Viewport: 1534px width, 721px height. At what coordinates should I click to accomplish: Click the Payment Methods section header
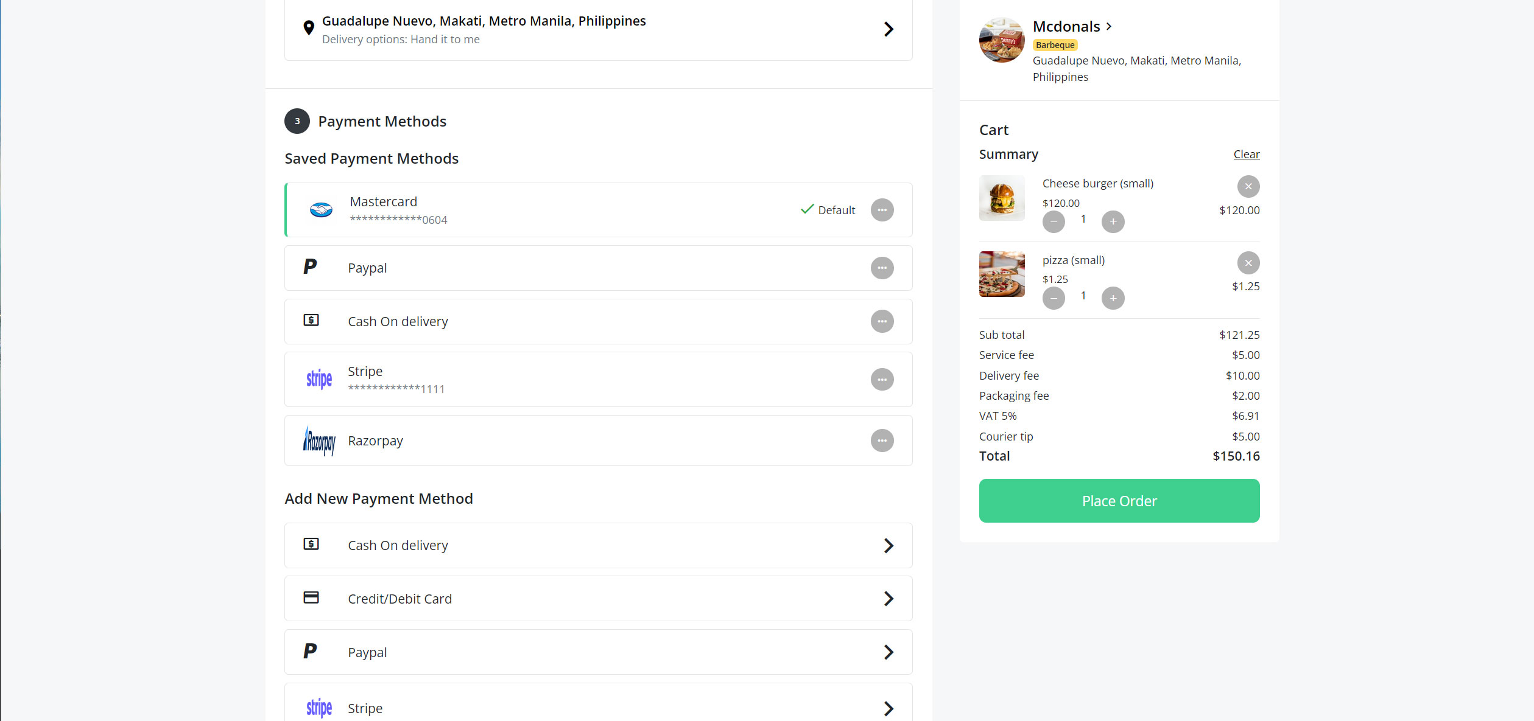pyautogui.click(x=382, y=121)
